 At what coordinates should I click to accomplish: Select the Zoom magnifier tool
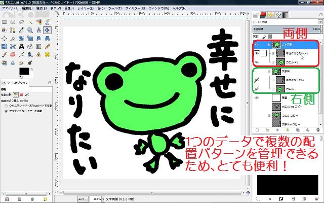[x=30, y=30]
